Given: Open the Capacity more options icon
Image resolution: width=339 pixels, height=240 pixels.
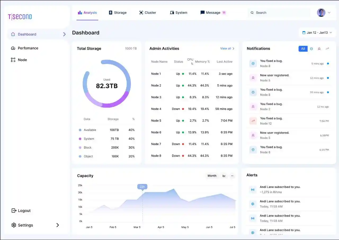Looking at the screenshot, I should pyautogui.click(x=232, y=176).
